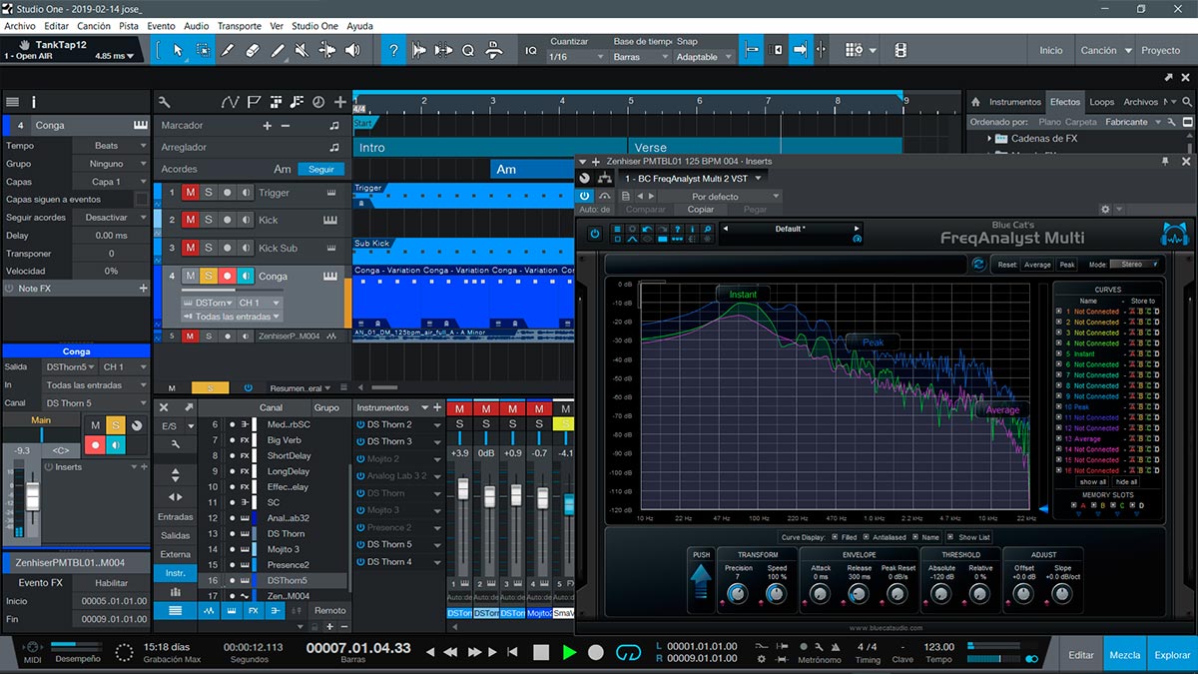Image resolution: width=1198 pixels, height=674 pixels.
Task: Arm record on the Kick Sub track
Action: pos(228,248)
